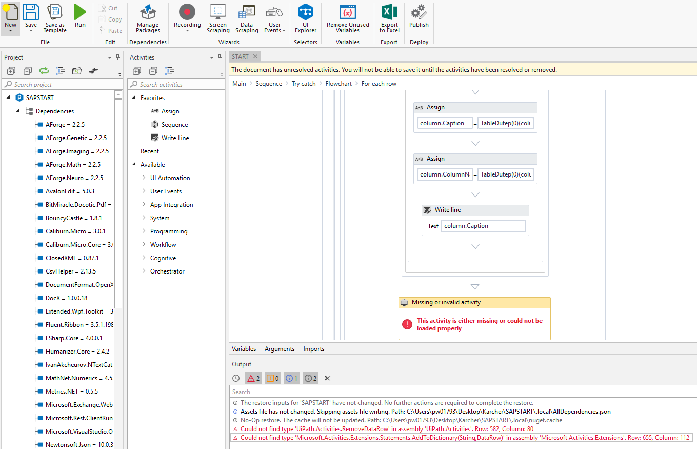Switch to the Arguments tab

280,348
